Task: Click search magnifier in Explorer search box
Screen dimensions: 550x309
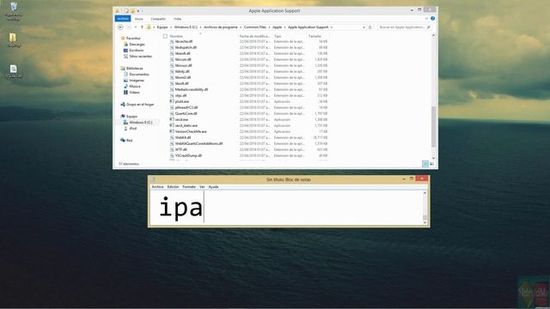Action: point(428,27)
